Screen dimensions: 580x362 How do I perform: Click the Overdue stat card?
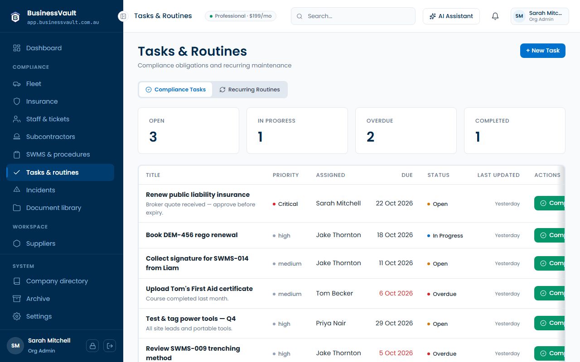406,130
